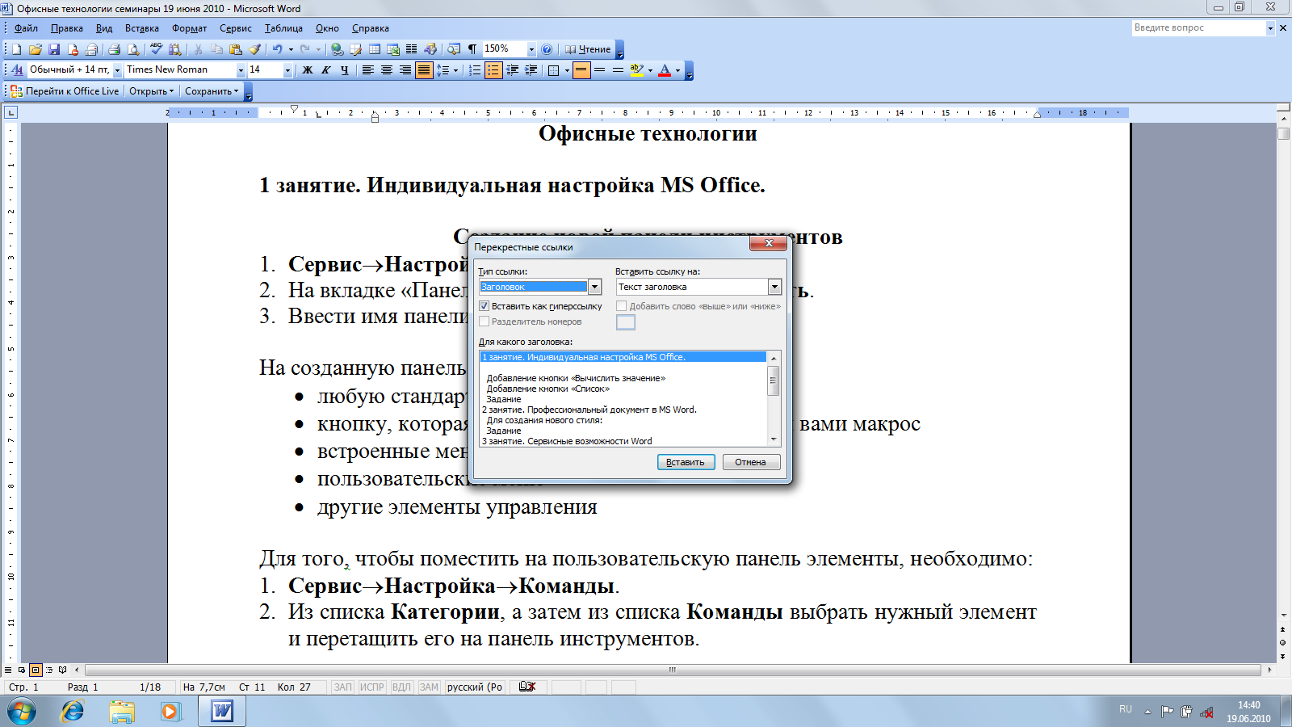
Task: Undo the last action
Action: (x=277, y=49)
